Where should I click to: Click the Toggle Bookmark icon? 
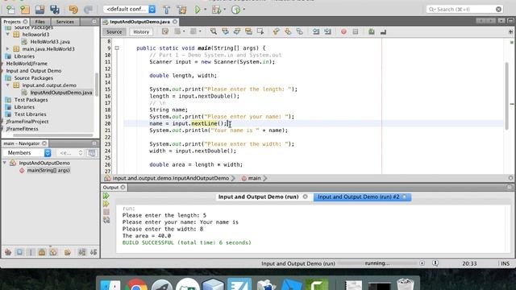point(299,31)
